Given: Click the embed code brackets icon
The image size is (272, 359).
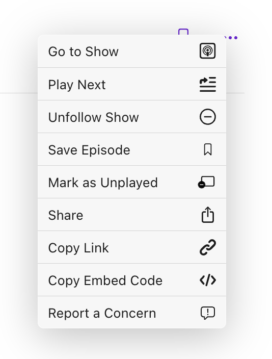Looking at the screenshot, I should 207,280.
